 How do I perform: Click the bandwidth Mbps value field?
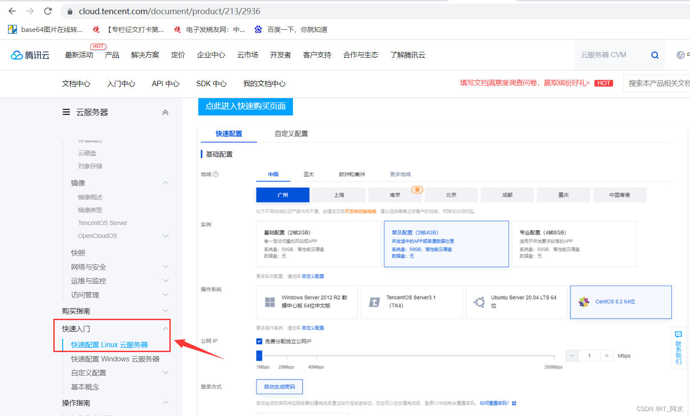pyautogui.click(x=590, y=356)
